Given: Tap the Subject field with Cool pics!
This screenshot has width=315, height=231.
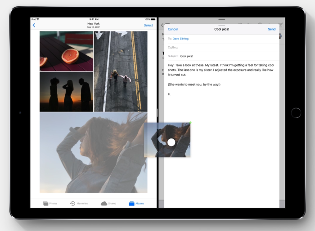Looking at the screenshot, I should (x=222, y=56).
